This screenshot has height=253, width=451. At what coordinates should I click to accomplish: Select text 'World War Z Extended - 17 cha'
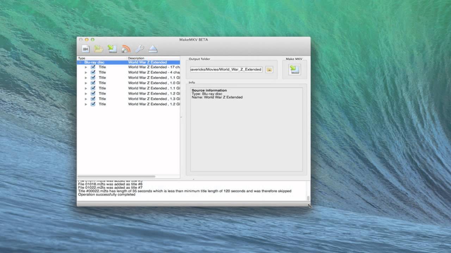click(154, 67)
